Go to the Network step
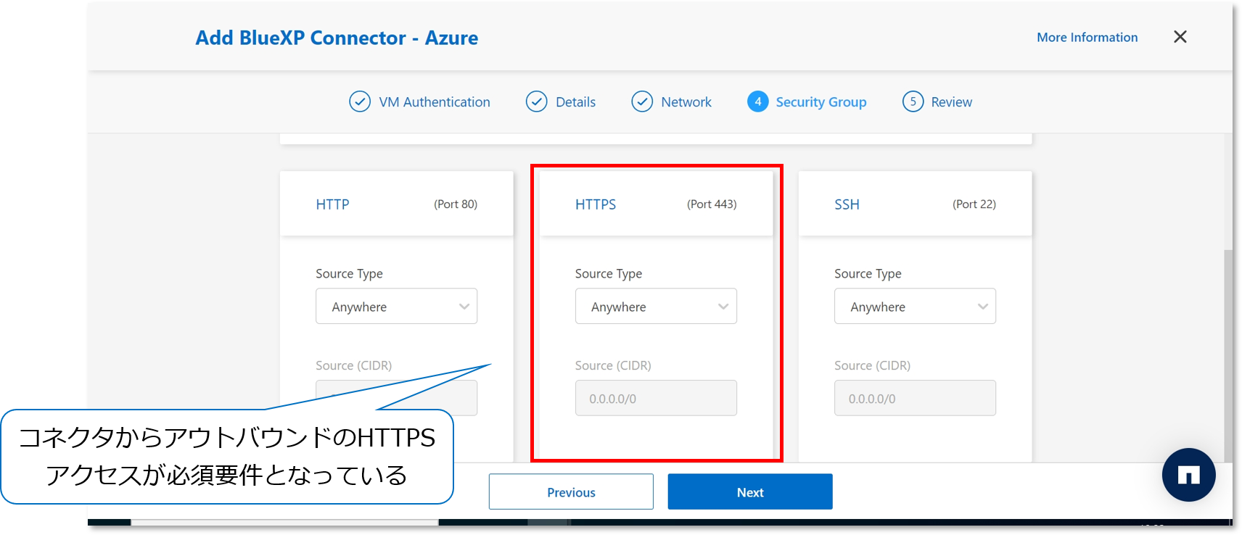This screenshot has width=1242, height=535. click(686, 102)
